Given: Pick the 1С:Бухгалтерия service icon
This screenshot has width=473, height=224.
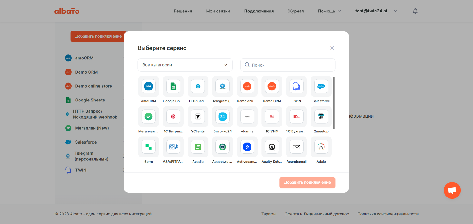Looking at the screenshot, I should coord(296,116).
